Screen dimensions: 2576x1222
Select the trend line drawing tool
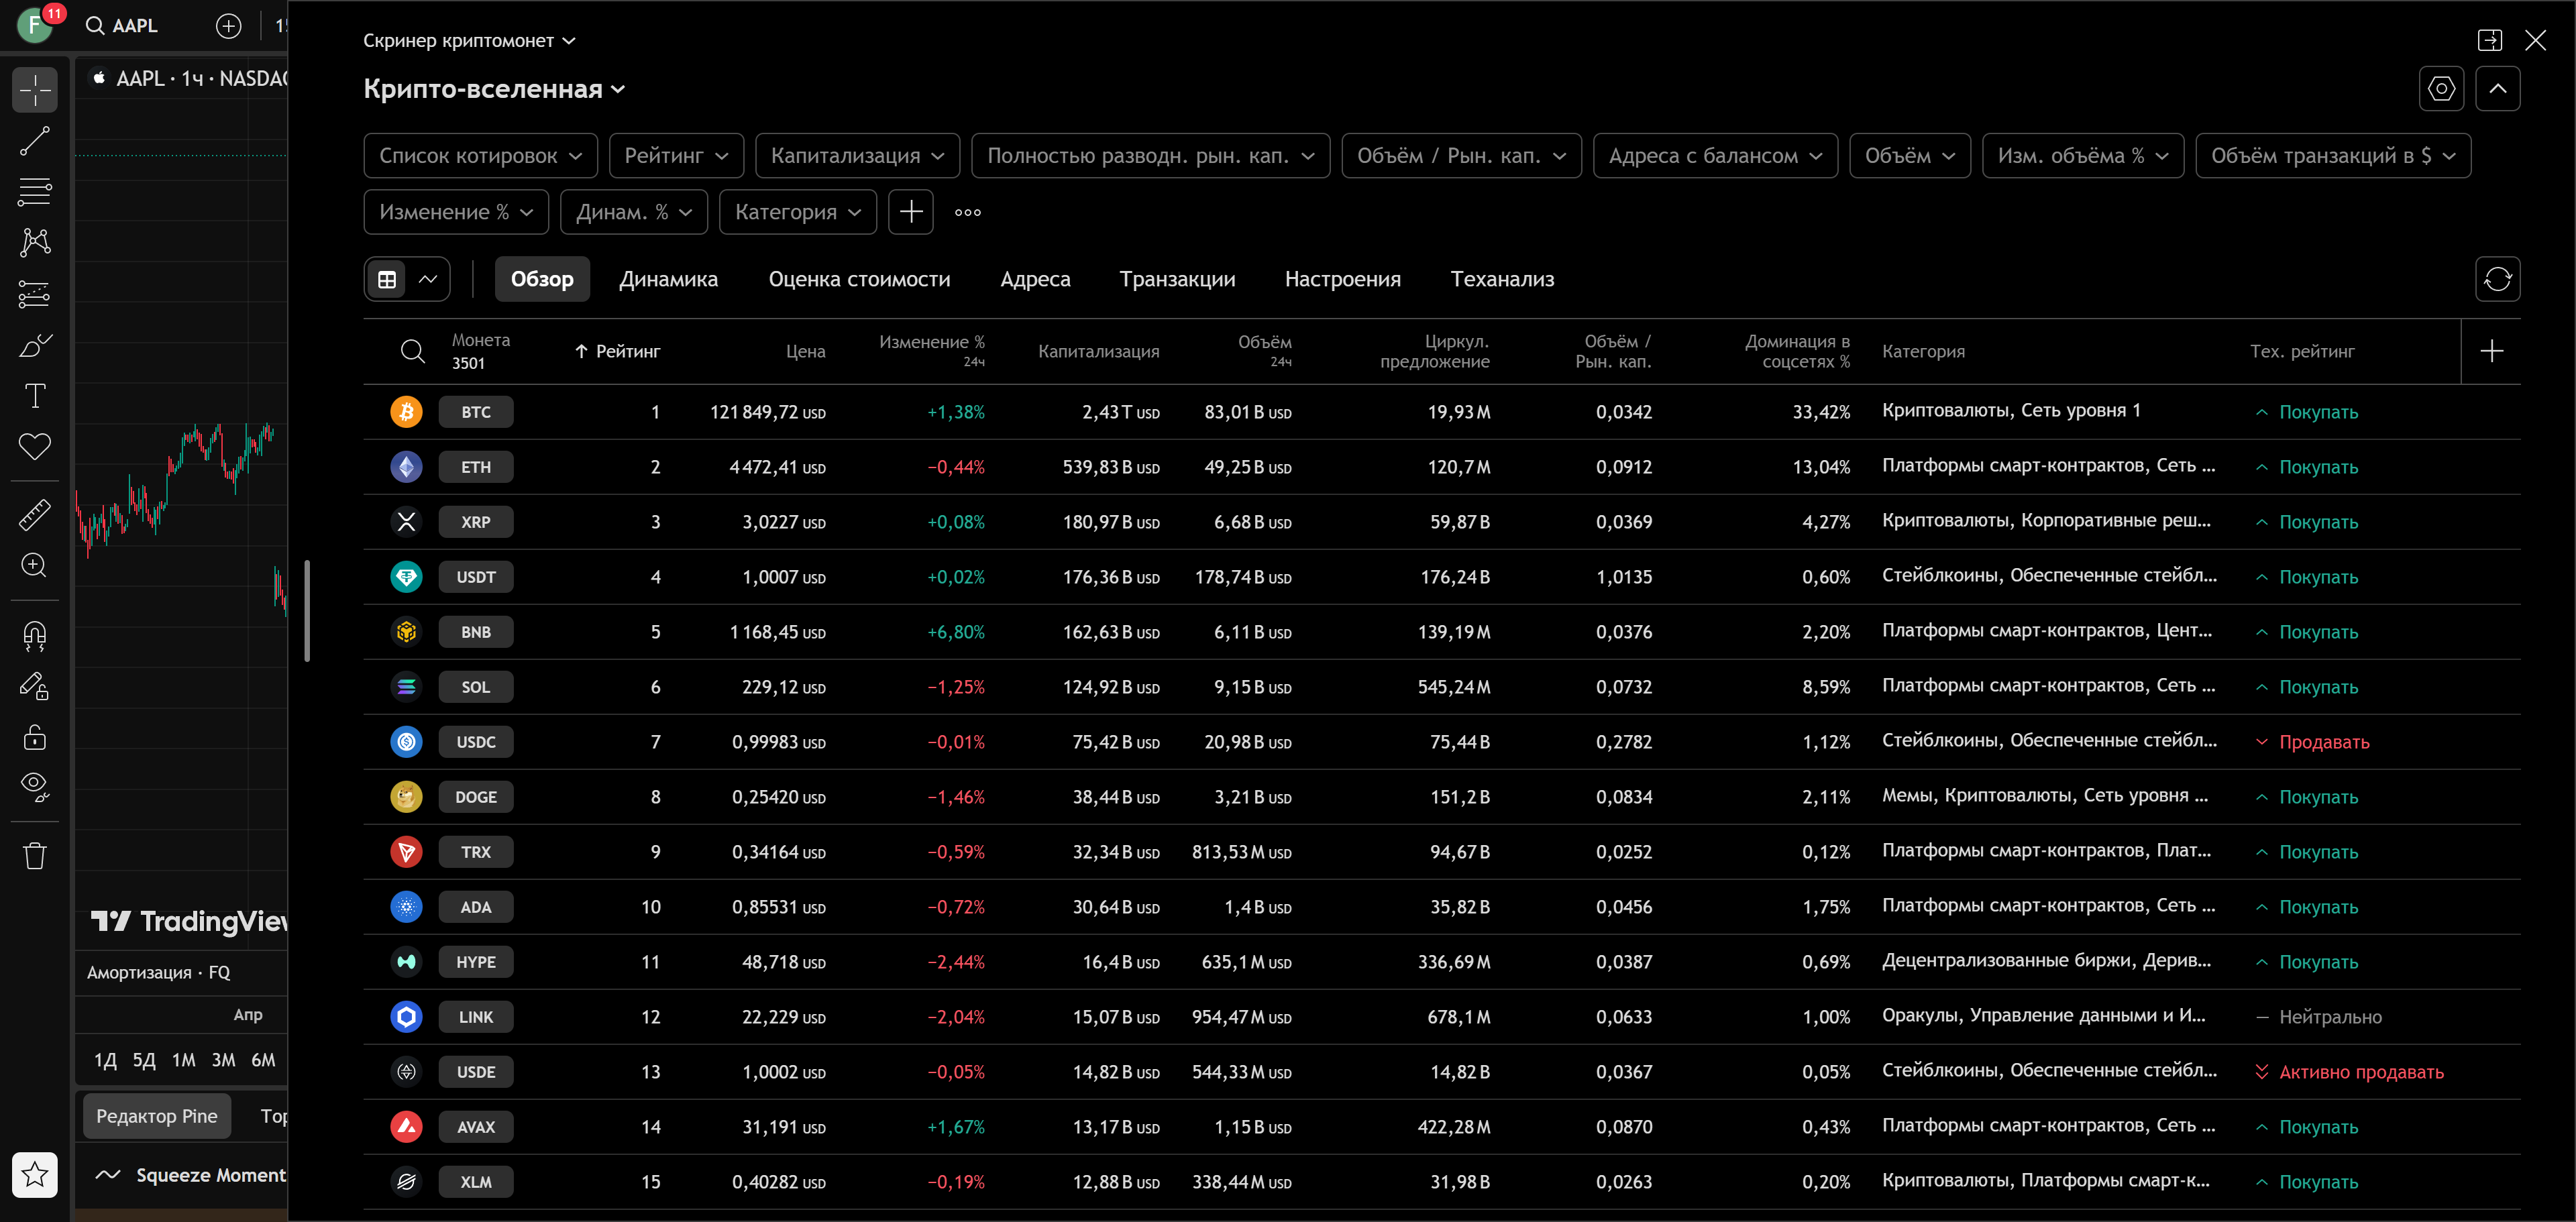point(35,141)
